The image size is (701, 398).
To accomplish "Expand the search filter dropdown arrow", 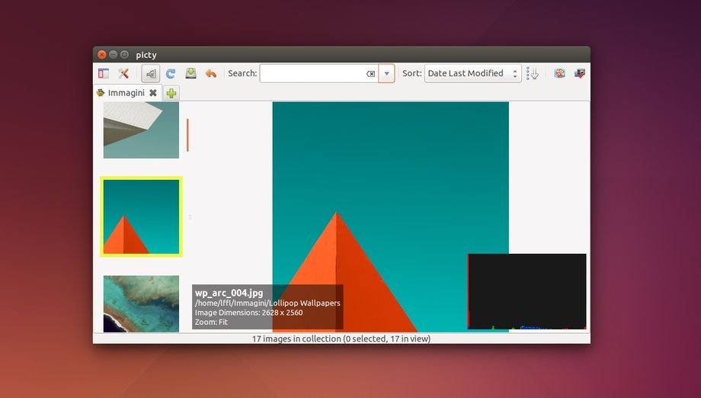I will point(386,74).
